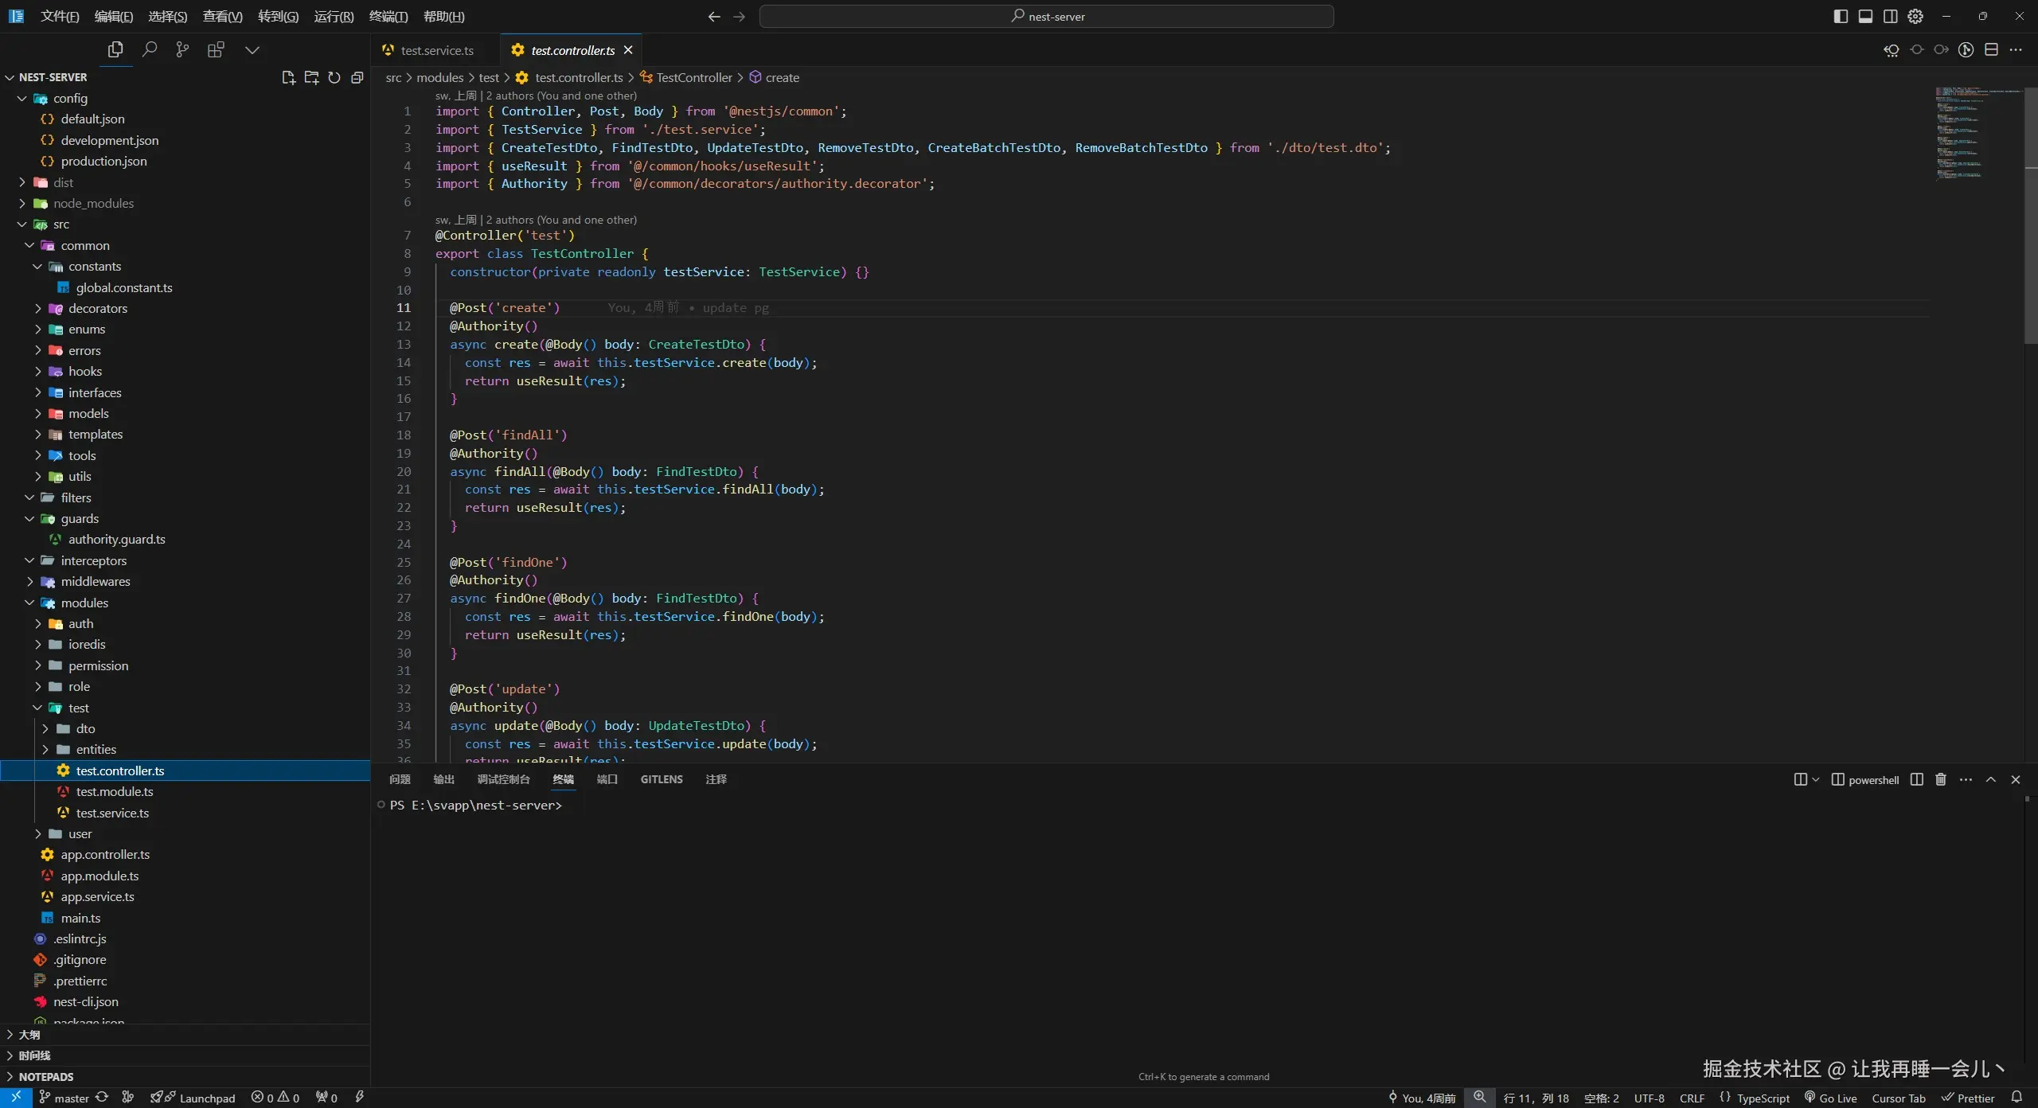
Task: Click the master branch status button
Action: pyautogui.click(x=64, y=1098)
